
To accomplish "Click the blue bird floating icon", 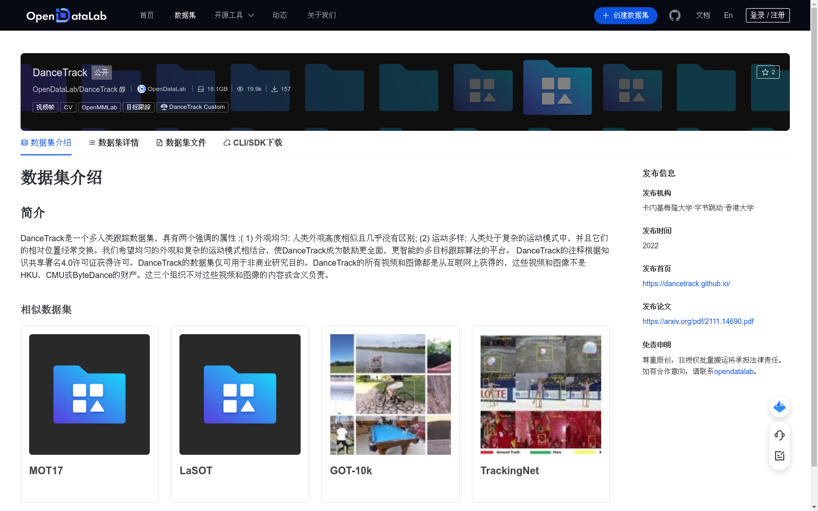I will tap(780, 407).
